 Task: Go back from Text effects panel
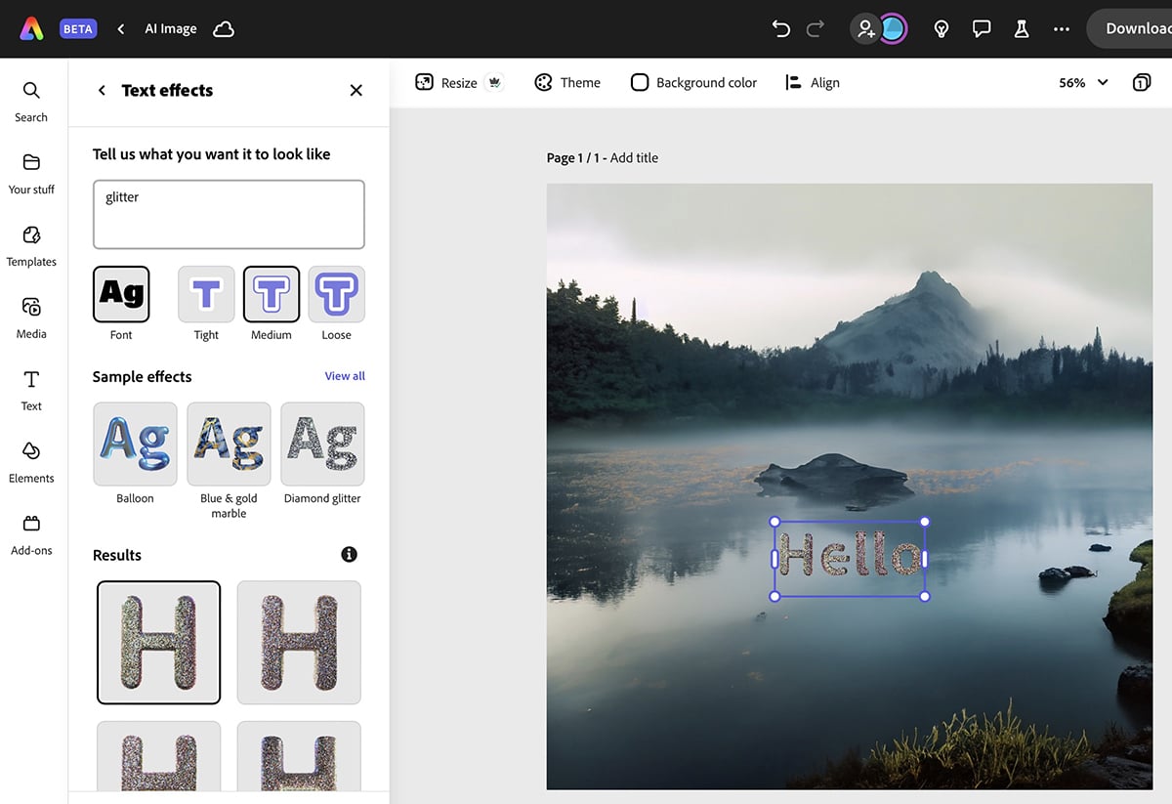pyautogui.click(x=102, y=90)
